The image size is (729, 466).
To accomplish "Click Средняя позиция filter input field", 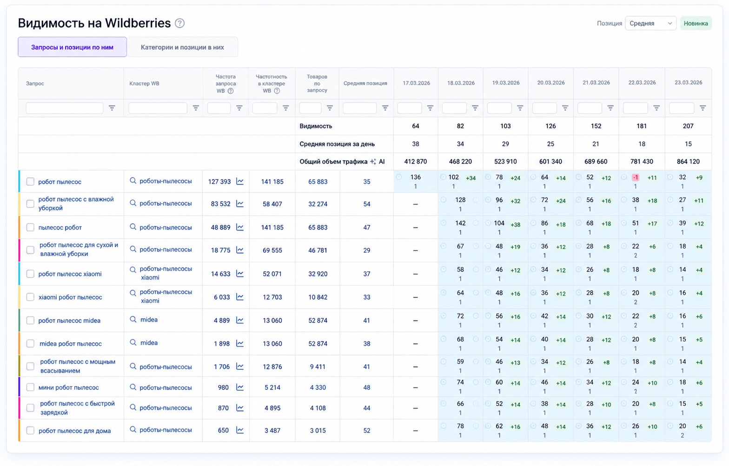I will 359,108.
